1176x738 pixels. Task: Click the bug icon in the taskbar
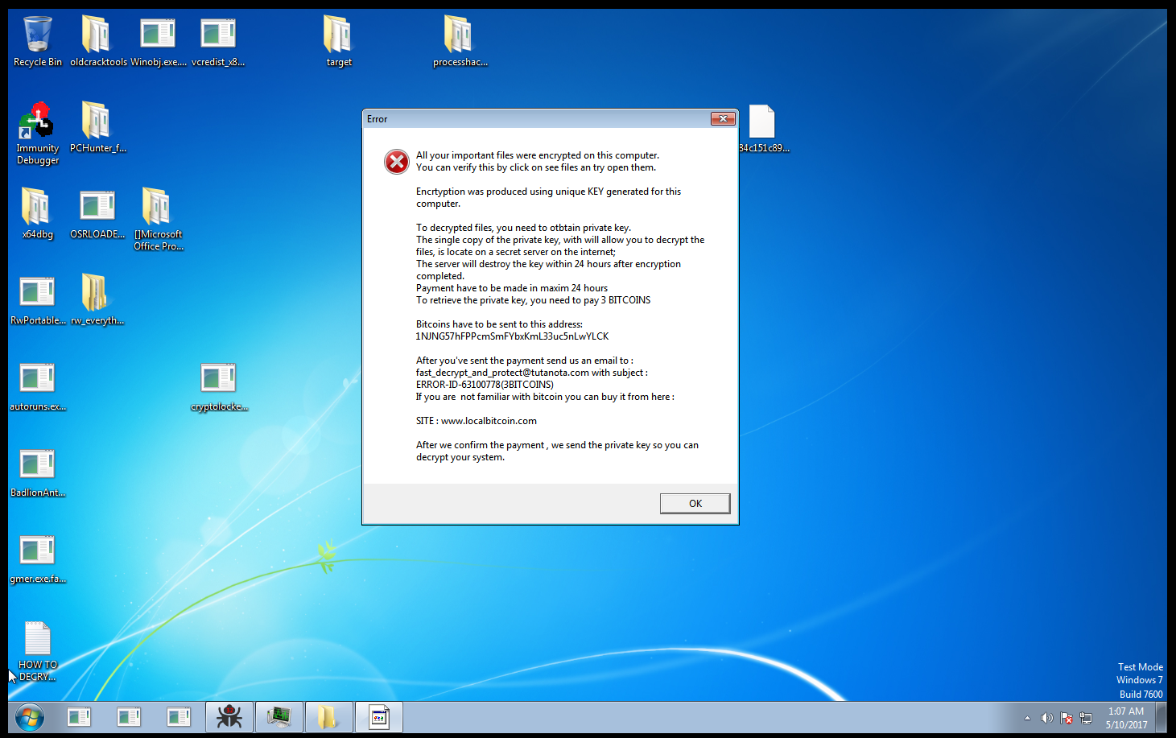click(229, 716)
